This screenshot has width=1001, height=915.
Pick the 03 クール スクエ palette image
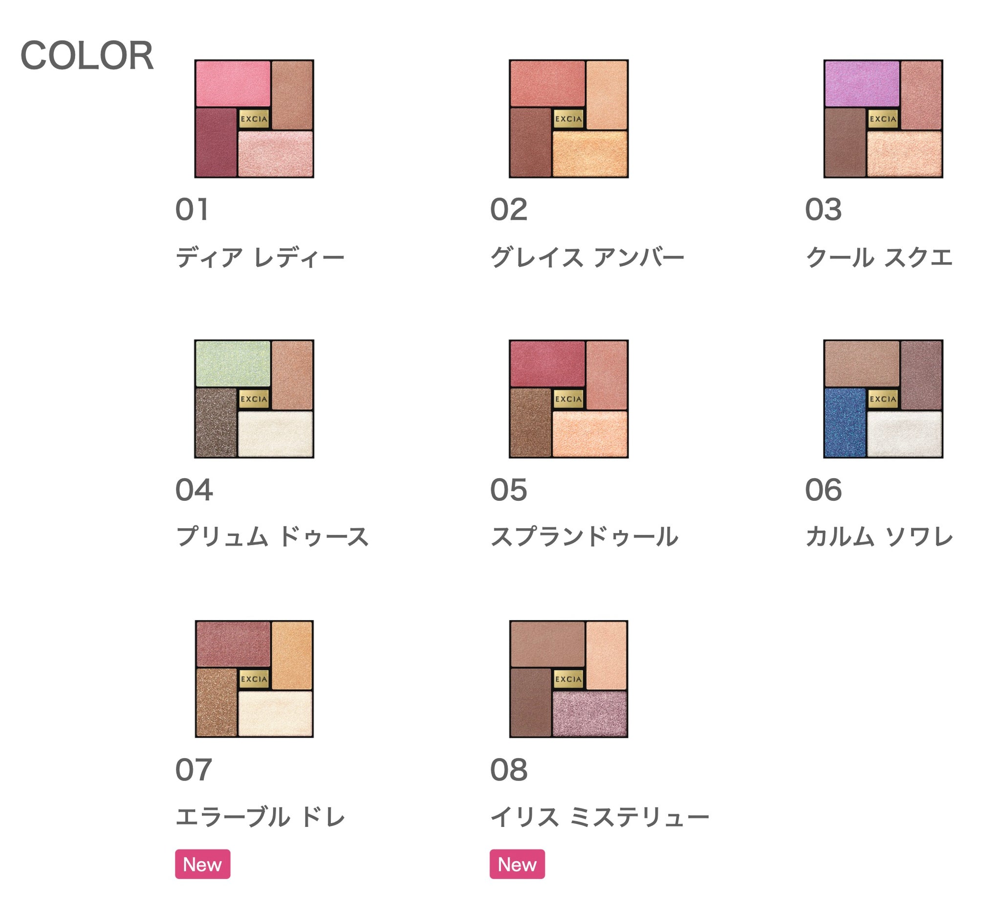(883, 119)
